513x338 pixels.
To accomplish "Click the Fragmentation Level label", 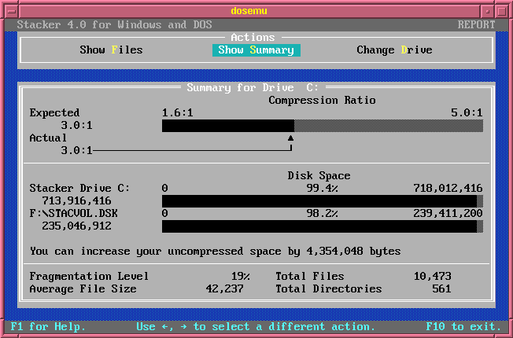I will coord(90,276).
